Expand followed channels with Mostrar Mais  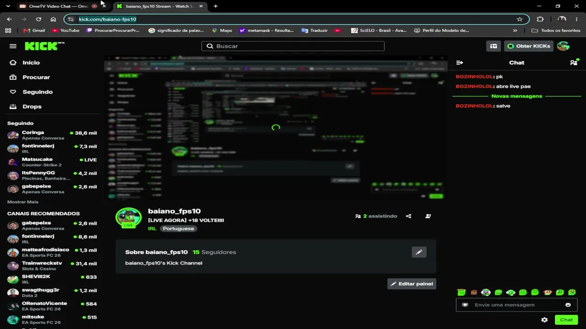23,202
